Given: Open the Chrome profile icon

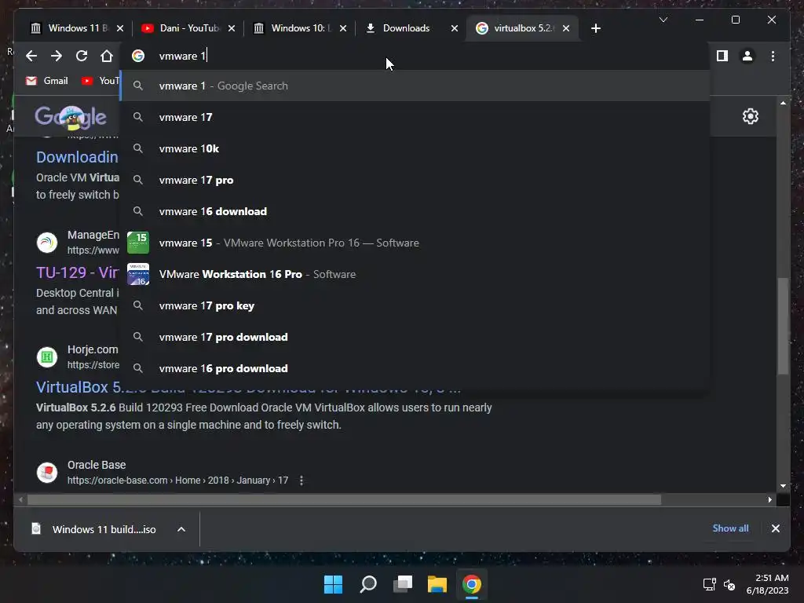Looking at the screenshot, I should (x=747, y=56).
